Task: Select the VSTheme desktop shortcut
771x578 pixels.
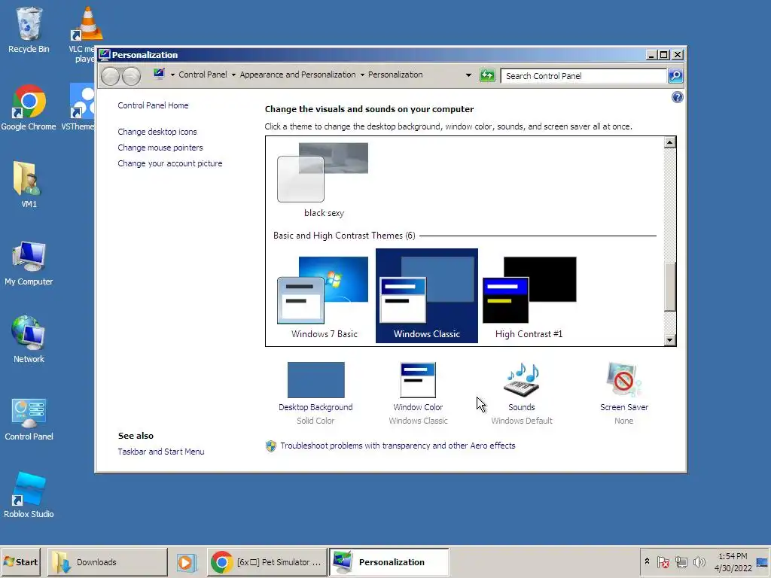Action: (78, 107)
